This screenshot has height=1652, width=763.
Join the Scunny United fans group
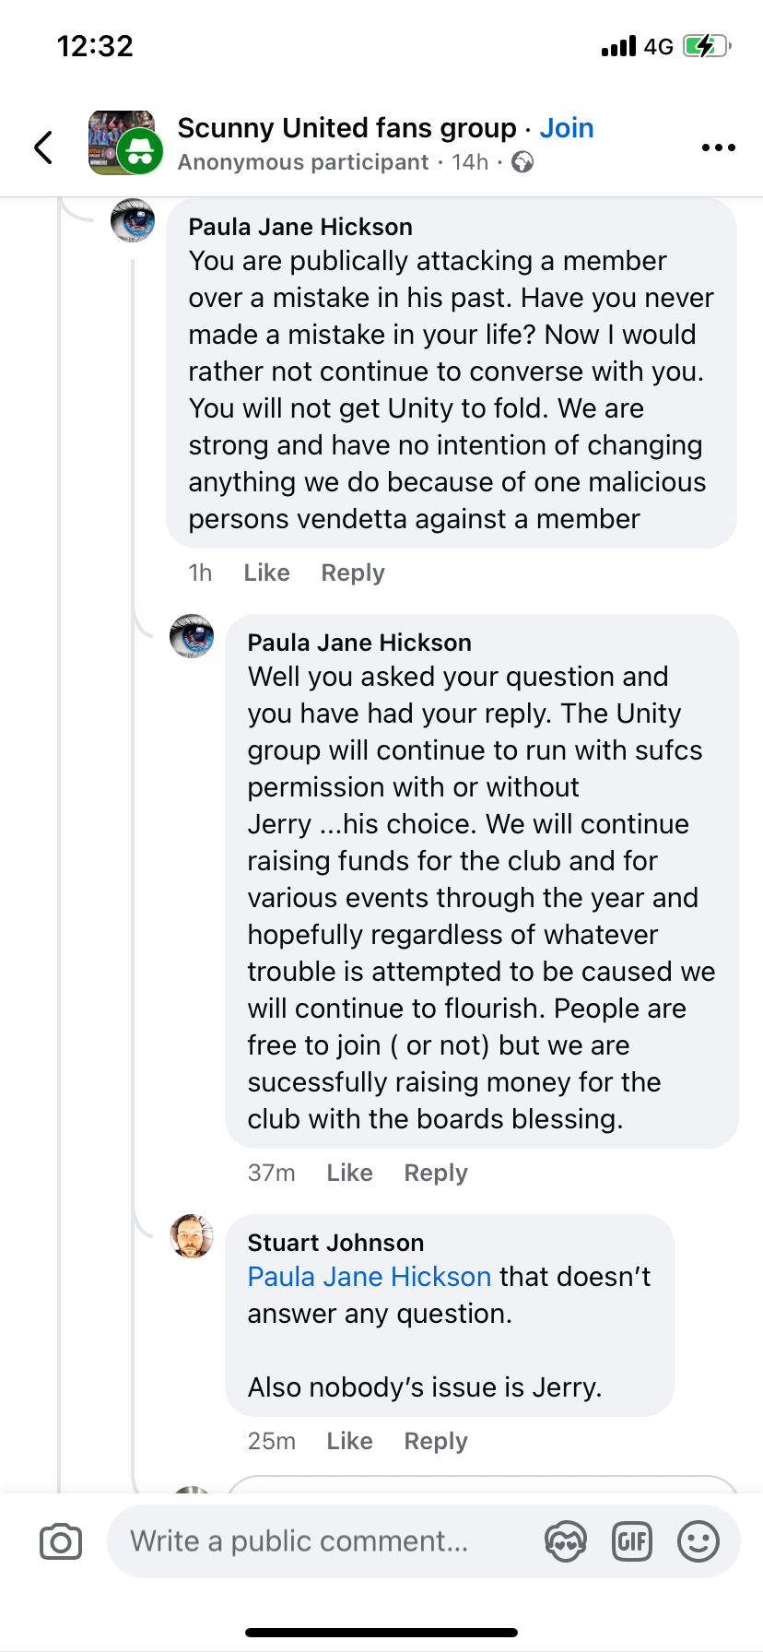(567, 128)
